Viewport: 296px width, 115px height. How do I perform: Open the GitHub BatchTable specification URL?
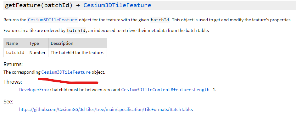click(x=105, y=109)
